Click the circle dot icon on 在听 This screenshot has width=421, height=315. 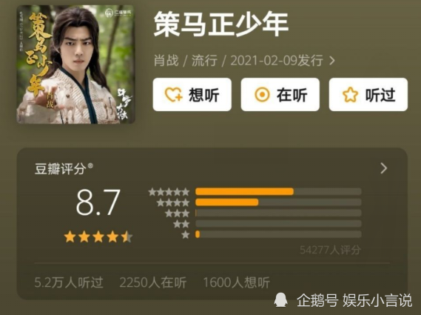(x=262, y=95)
